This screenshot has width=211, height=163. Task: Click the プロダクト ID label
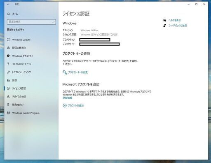click(x=68, y=40)
